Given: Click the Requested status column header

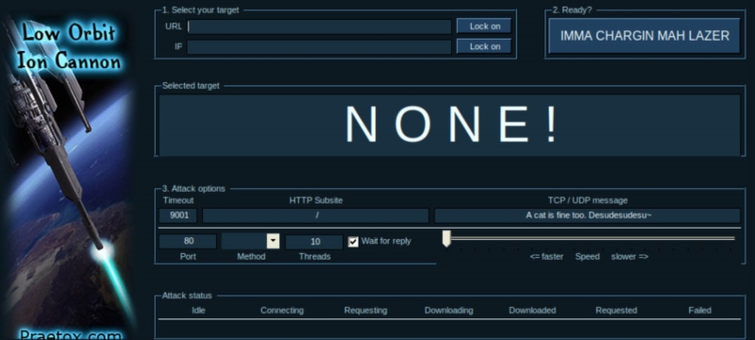Looking at the screenshot, I should [616, 310].
